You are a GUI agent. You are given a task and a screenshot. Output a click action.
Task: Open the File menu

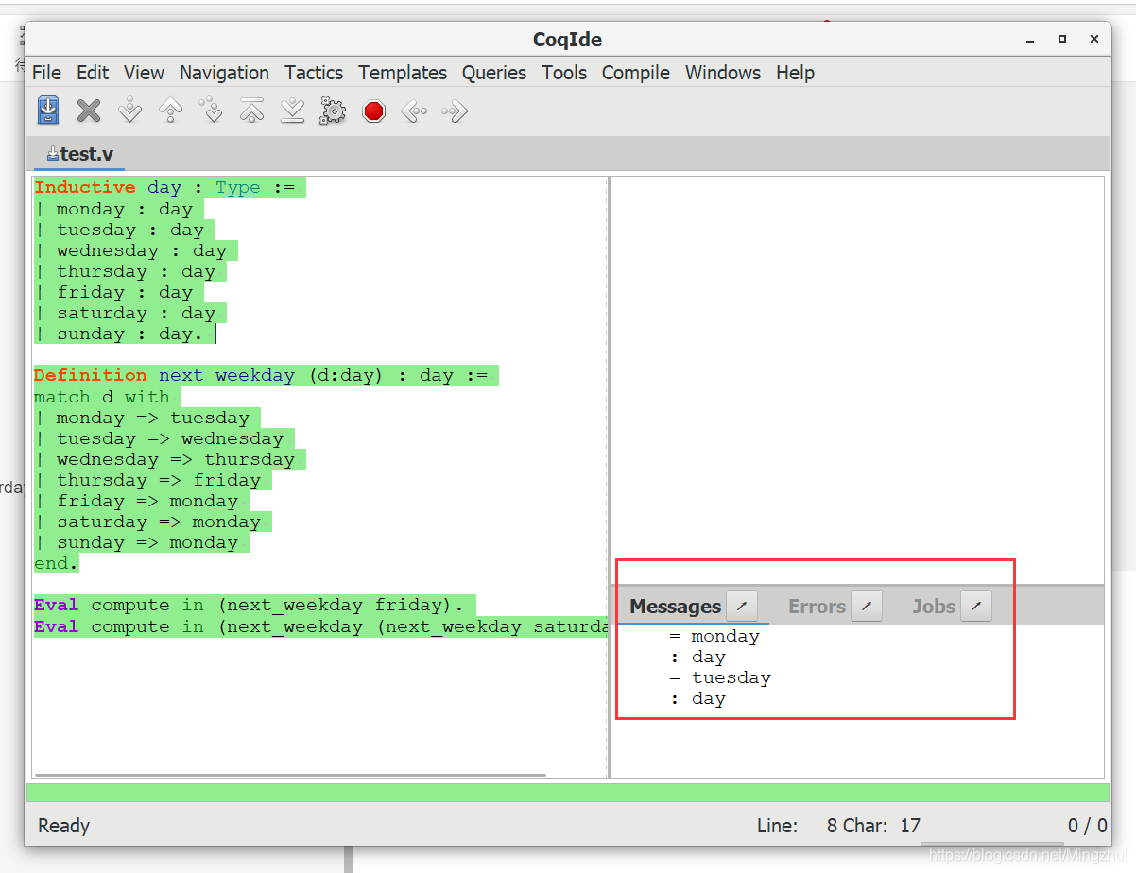click(x=46, y=73)
